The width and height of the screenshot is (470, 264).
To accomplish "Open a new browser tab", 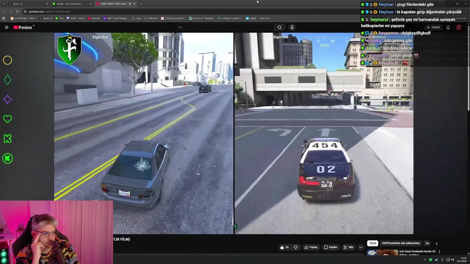I will pos(141,4).
